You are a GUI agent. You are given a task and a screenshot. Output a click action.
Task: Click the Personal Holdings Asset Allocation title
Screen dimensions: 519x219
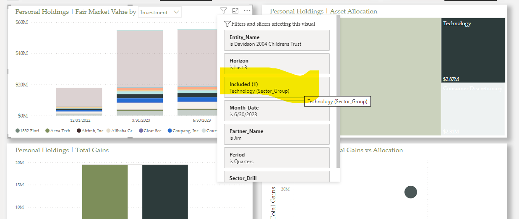tap(323, 11)
